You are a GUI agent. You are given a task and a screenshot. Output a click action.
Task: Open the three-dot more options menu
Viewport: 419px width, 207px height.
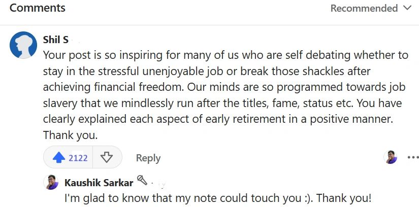click(x=413, y=157)
